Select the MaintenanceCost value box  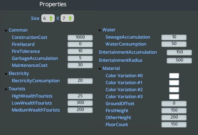coord(80,65)
